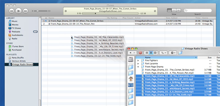Screen dimensions: 220x106
Task: Click the left arrow button in iTunes display
Action: (x=66, y=11)
